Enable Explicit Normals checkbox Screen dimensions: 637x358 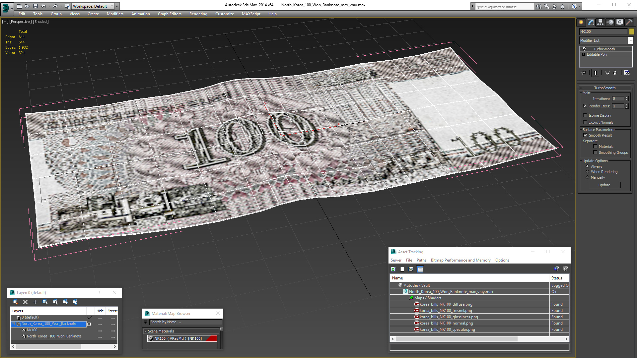pos(585,122)
